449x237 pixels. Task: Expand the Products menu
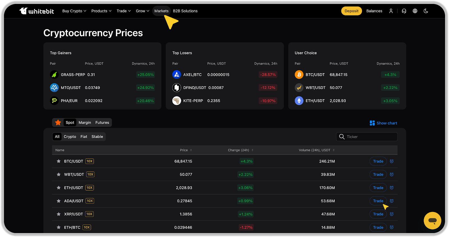pyautogui.click(x=101, y=11)
